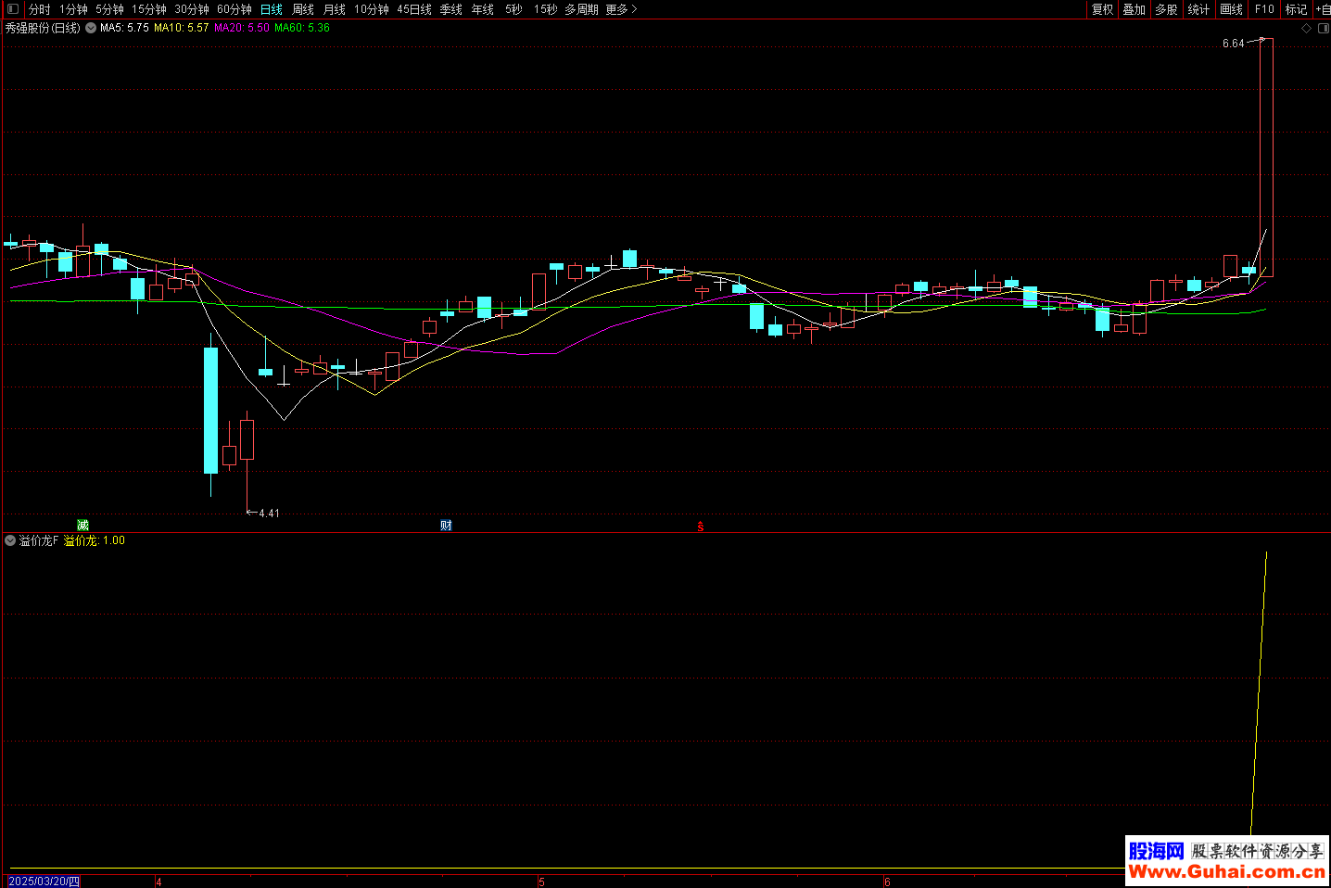The height and width of the screenshot is (888, 1331).
Task: Select the 1分钟 period tab
Action: click(73, 9)
